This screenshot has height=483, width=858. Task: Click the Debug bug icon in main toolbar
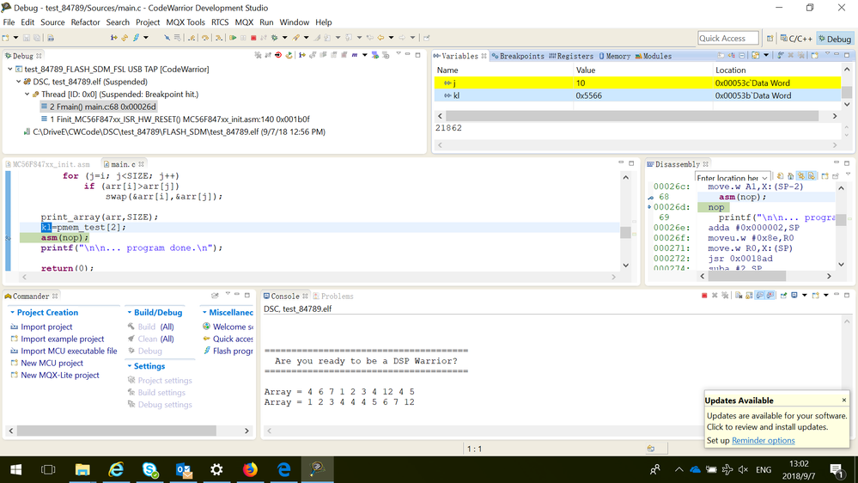coord(274,38)
